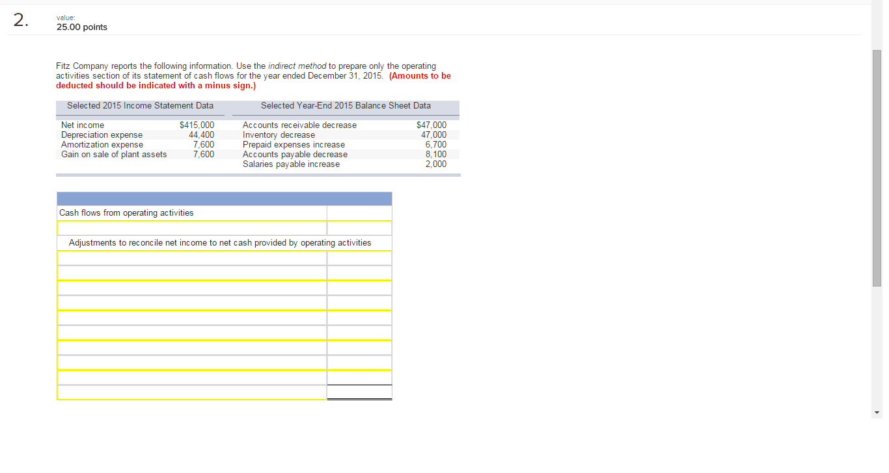The width and height of the screenshot is (889, 473).
Task: Click the first yellow cell under Cash flows from operating activities
Action: point(192,227)
